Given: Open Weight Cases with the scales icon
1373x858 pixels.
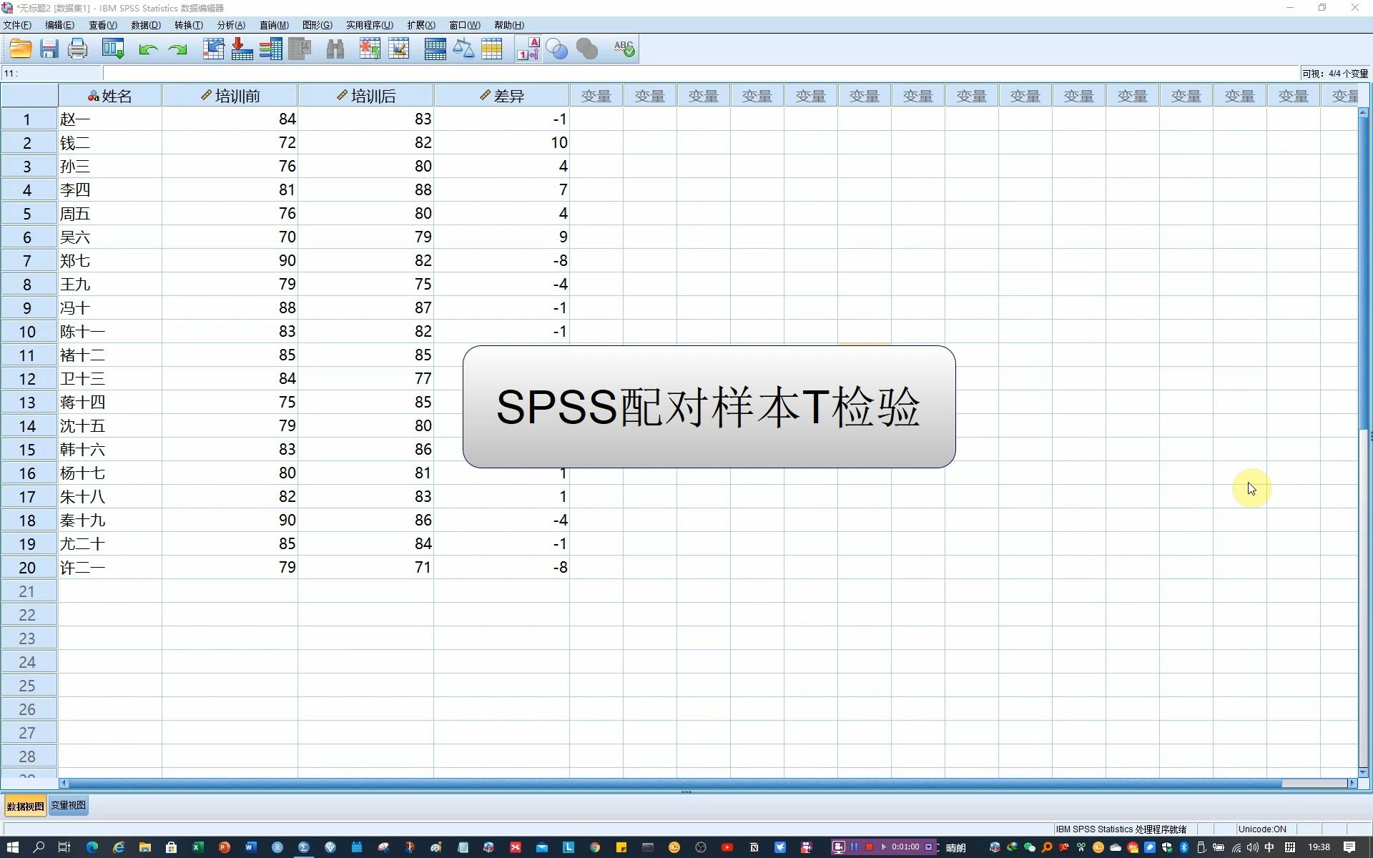Looking at the screenshot, I should [x=464, y=49].
